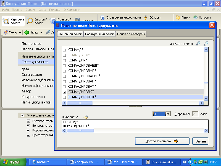Check the КОМАНДИРОВОК* checkbox

(x=64, y=97)
